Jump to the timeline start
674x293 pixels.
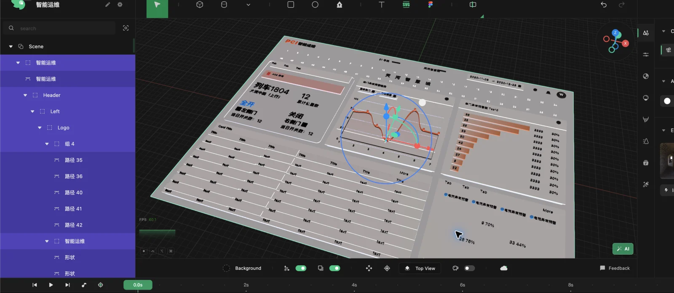(35, 285)
